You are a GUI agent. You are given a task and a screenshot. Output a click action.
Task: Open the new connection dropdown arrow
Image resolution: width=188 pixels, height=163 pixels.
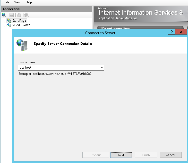7,15
